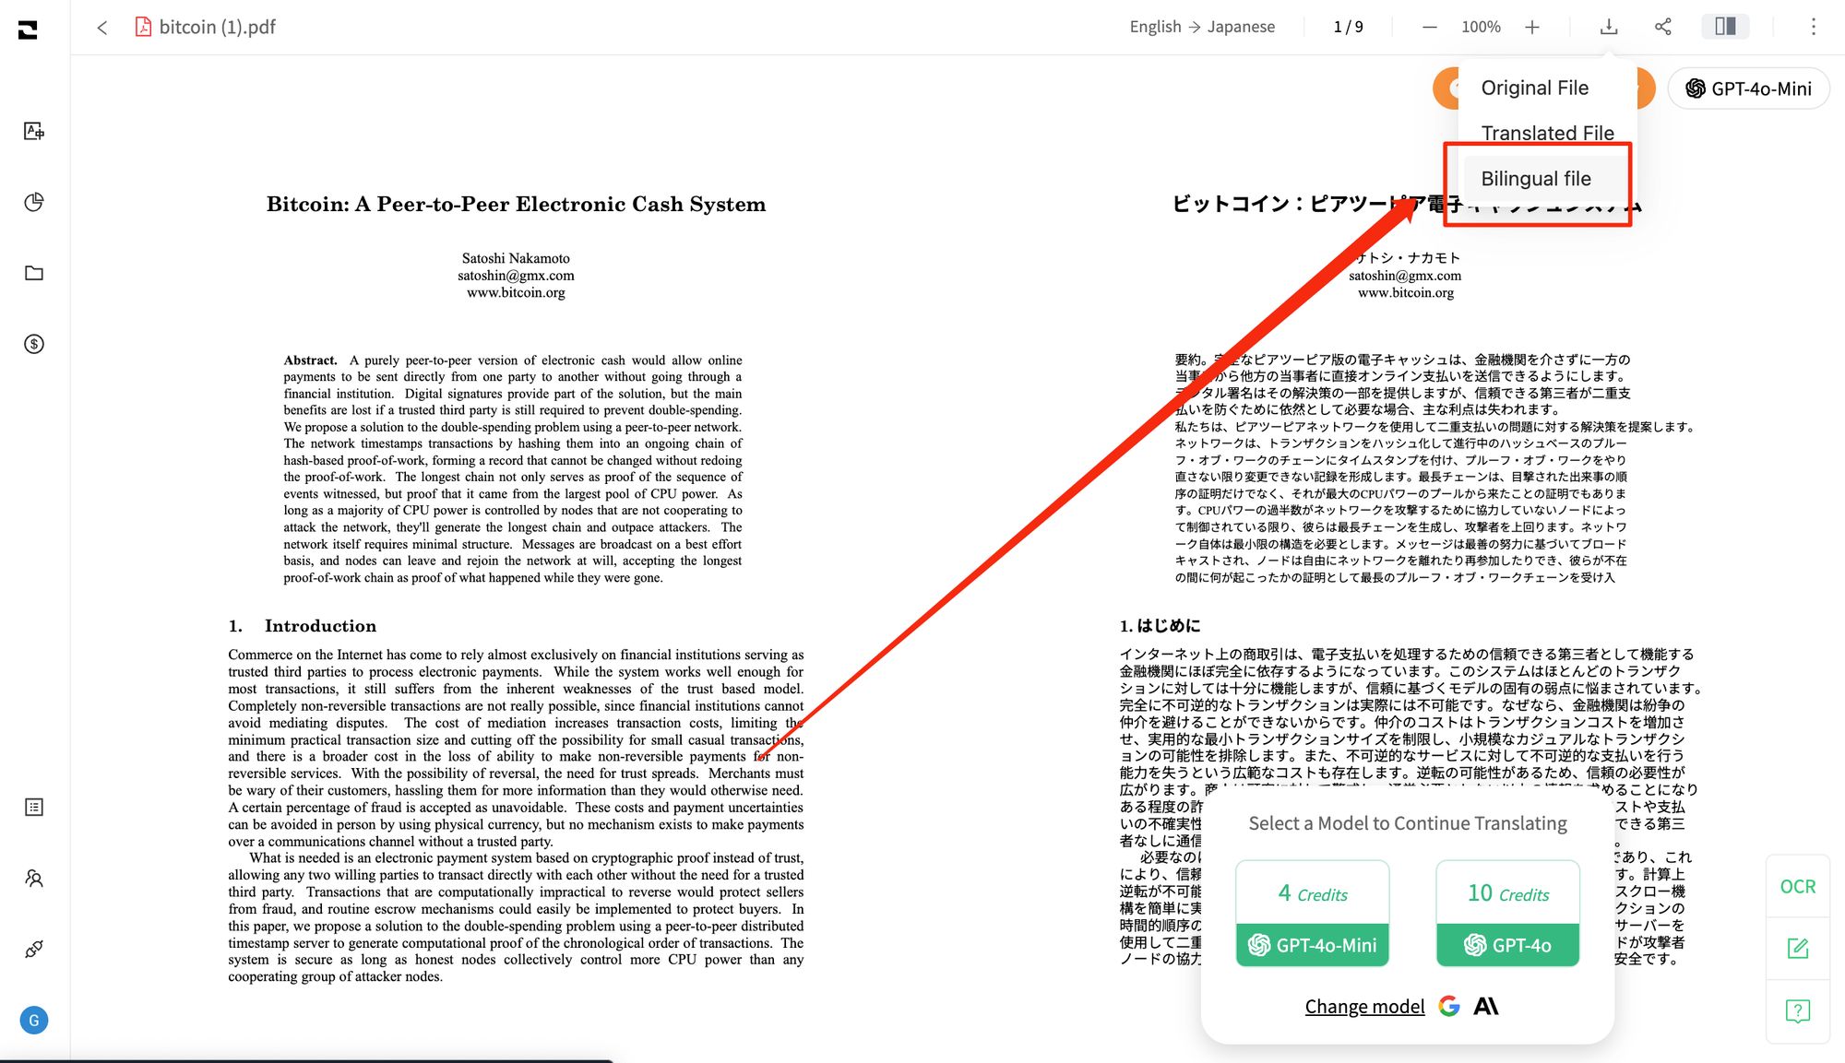This screenshot has width=1845, height=1063.
Task: Open the dollar pricing icon in sidebar
Action: (34, 344)
